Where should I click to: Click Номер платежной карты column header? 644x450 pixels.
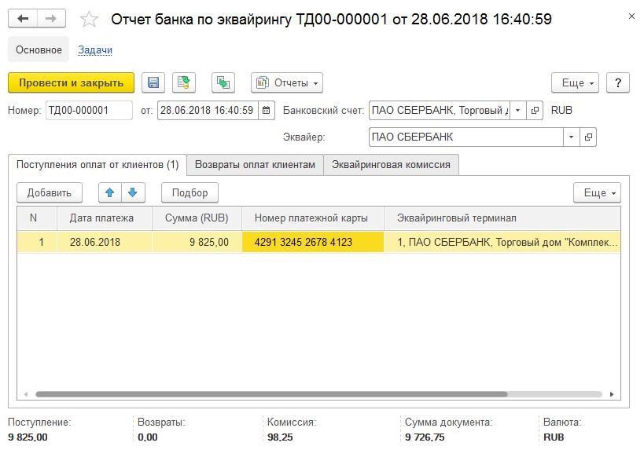point(313,218)
